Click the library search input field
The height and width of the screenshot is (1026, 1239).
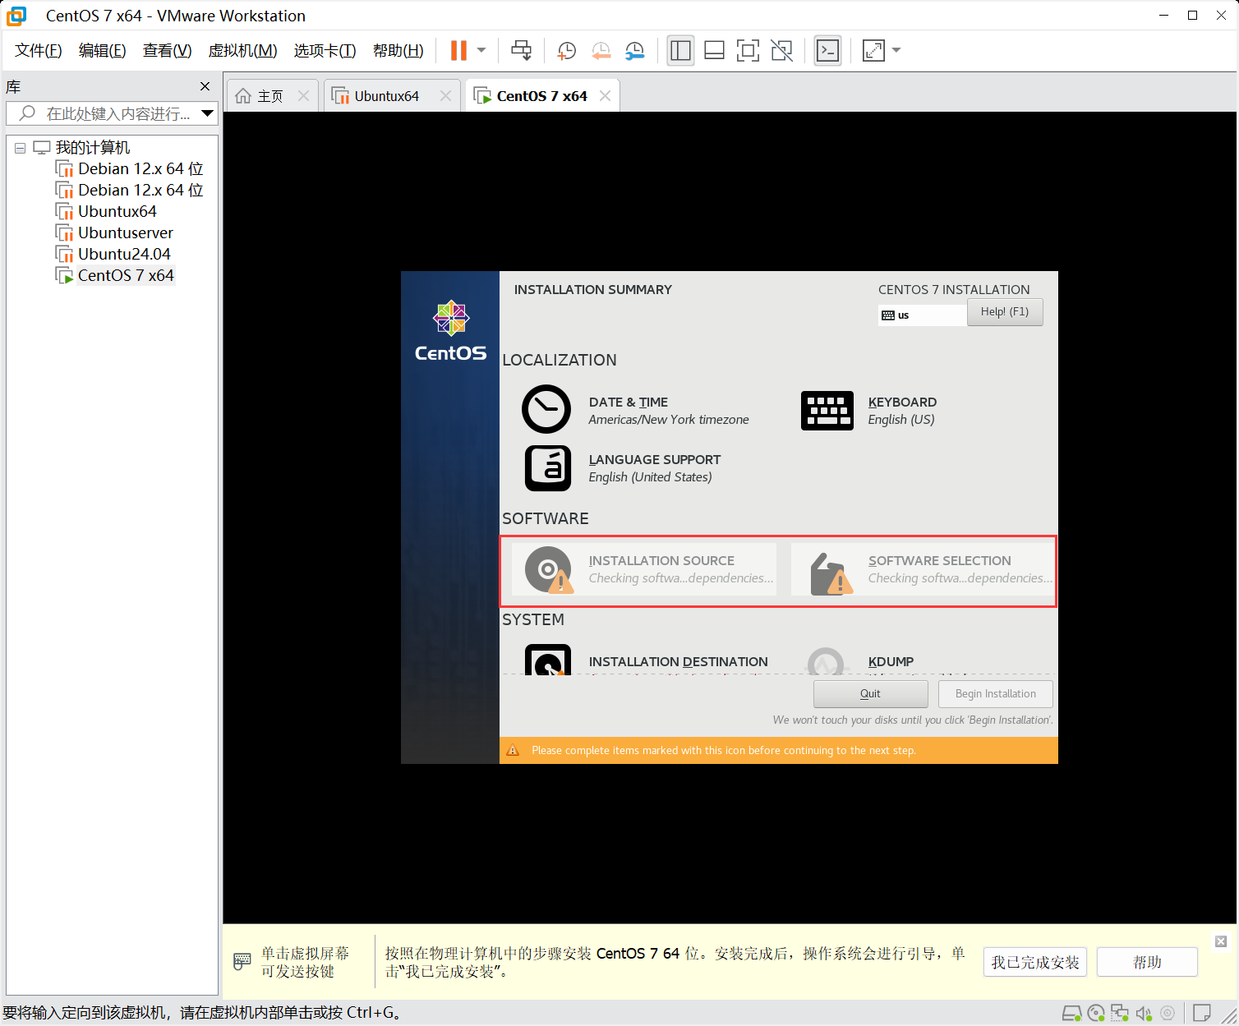[x=115, y=113]
